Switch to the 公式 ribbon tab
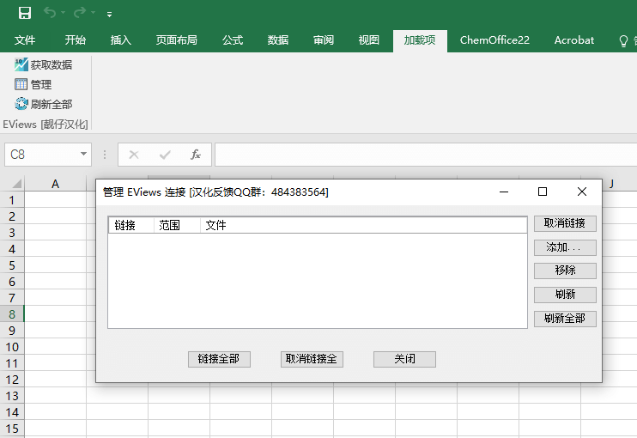 tap(233, 40)
